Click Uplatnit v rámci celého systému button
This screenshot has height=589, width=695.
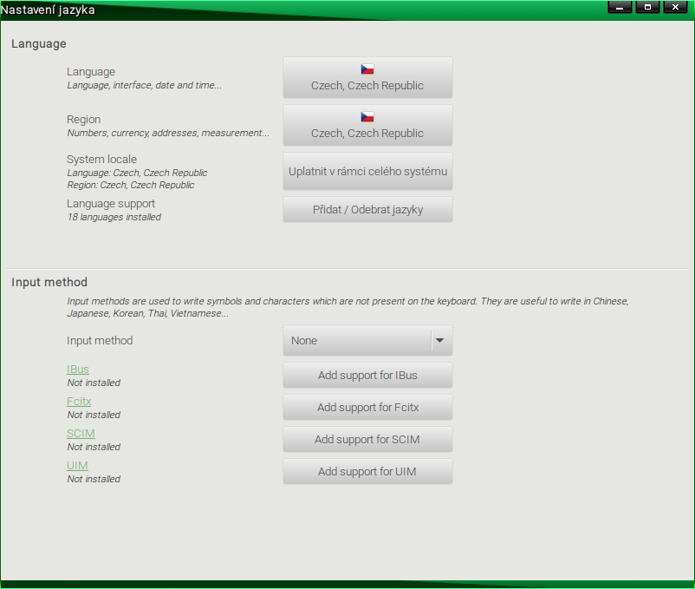[x=367, y=171]
